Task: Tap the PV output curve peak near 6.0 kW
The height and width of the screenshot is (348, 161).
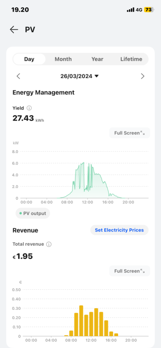Action: pyautogui.click(x=83, y=163)
